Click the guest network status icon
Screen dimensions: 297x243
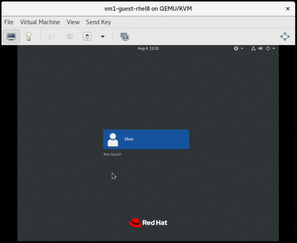coord(253,48)
